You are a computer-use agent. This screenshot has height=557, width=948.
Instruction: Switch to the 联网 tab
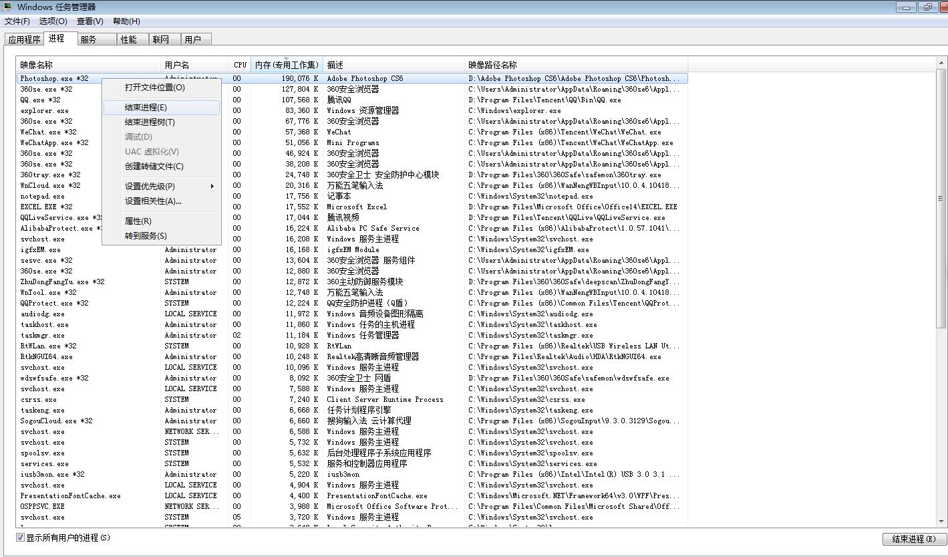[x=164, y=39]
